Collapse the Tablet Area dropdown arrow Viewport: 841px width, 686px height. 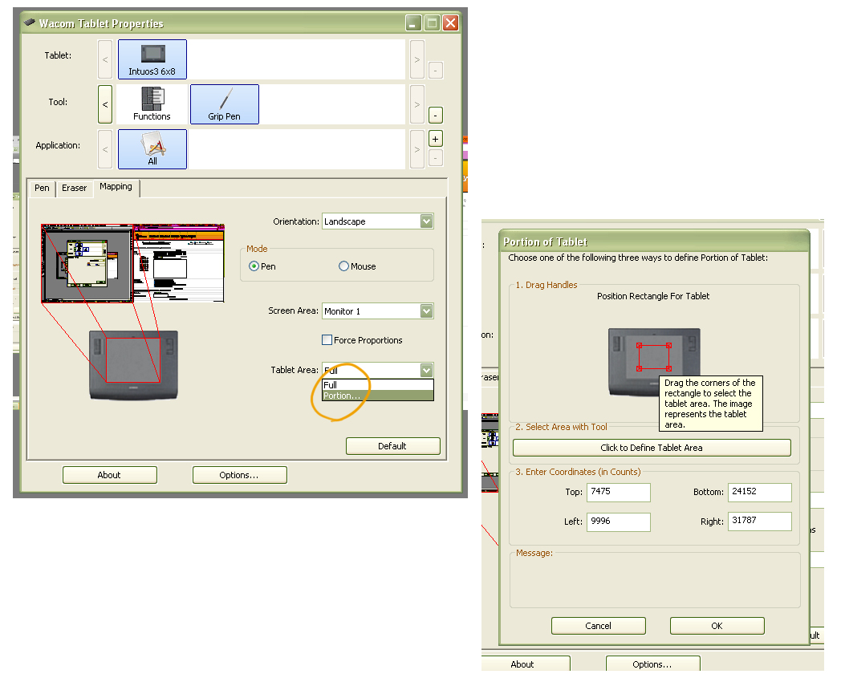[426, 370]
